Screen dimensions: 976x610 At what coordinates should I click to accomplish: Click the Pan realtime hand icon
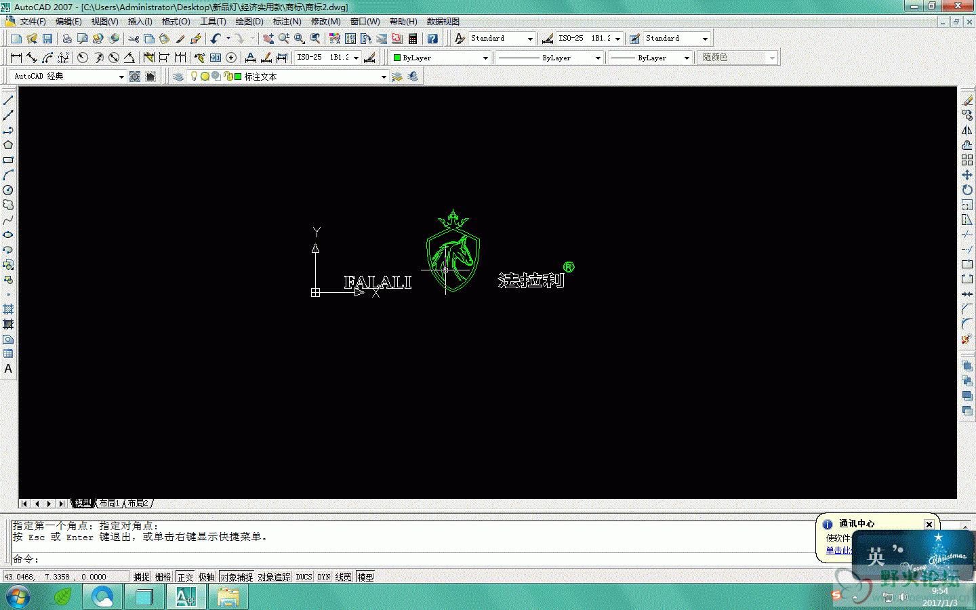tap(268, 39)
